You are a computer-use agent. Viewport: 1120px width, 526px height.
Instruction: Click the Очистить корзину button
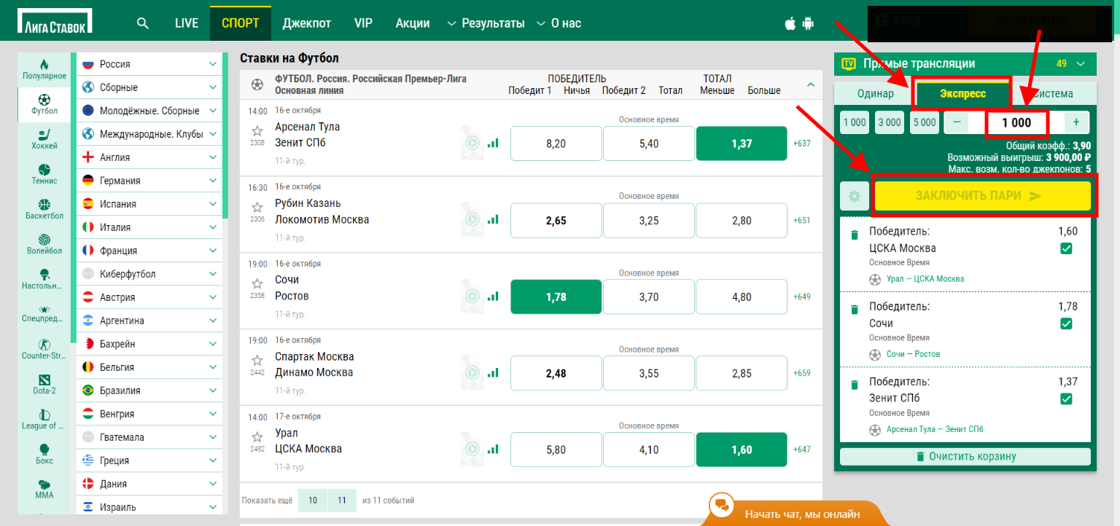965,457
